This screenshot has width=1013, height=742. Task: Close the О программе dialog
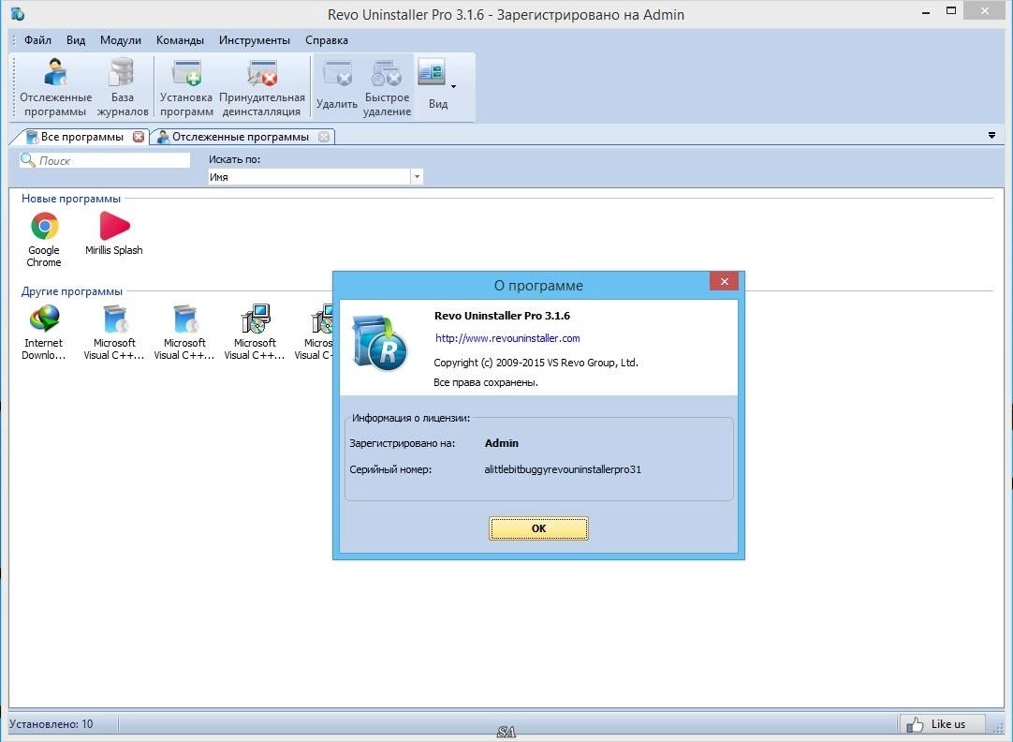click(x=725, y=281)
